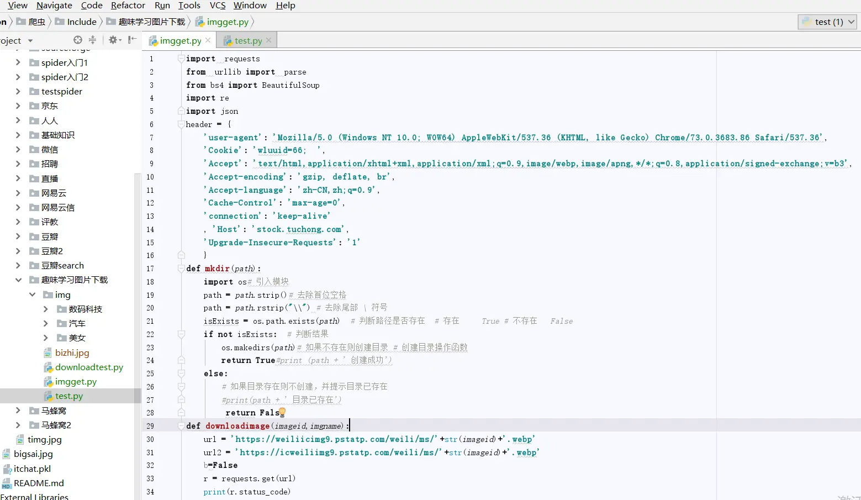Click the collapse all icon in project panel

pos(92,40)
